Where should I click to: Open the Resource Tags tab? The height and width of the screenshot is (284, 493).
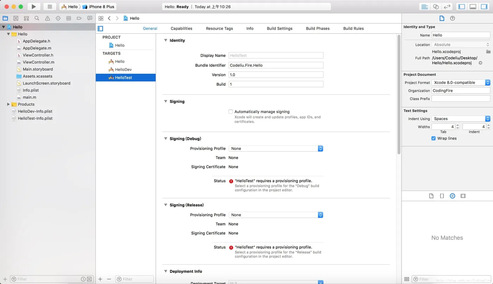tap(219, 28)
